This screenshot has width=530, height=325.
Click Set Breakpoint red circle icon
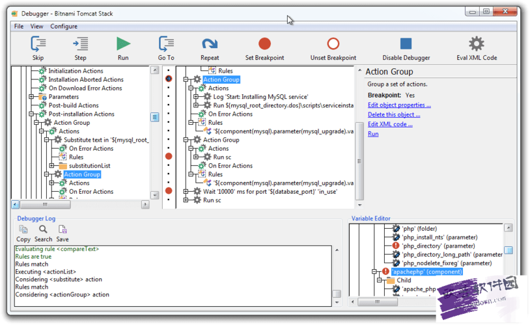click(x=264, y=44)
